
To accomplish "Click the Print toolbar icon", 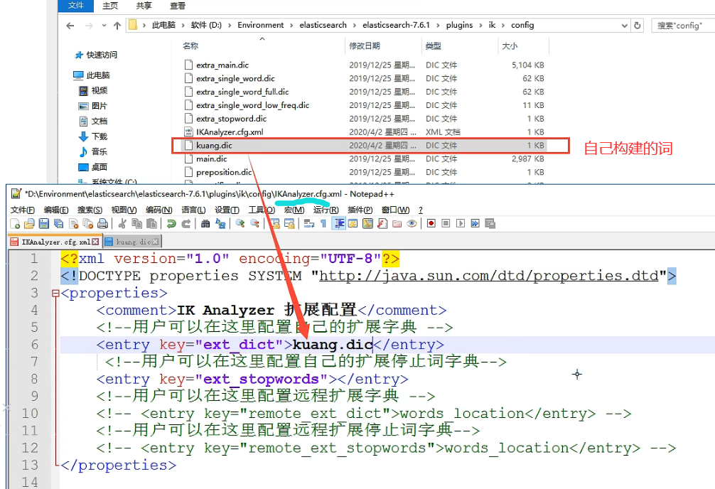I will 102,223.
